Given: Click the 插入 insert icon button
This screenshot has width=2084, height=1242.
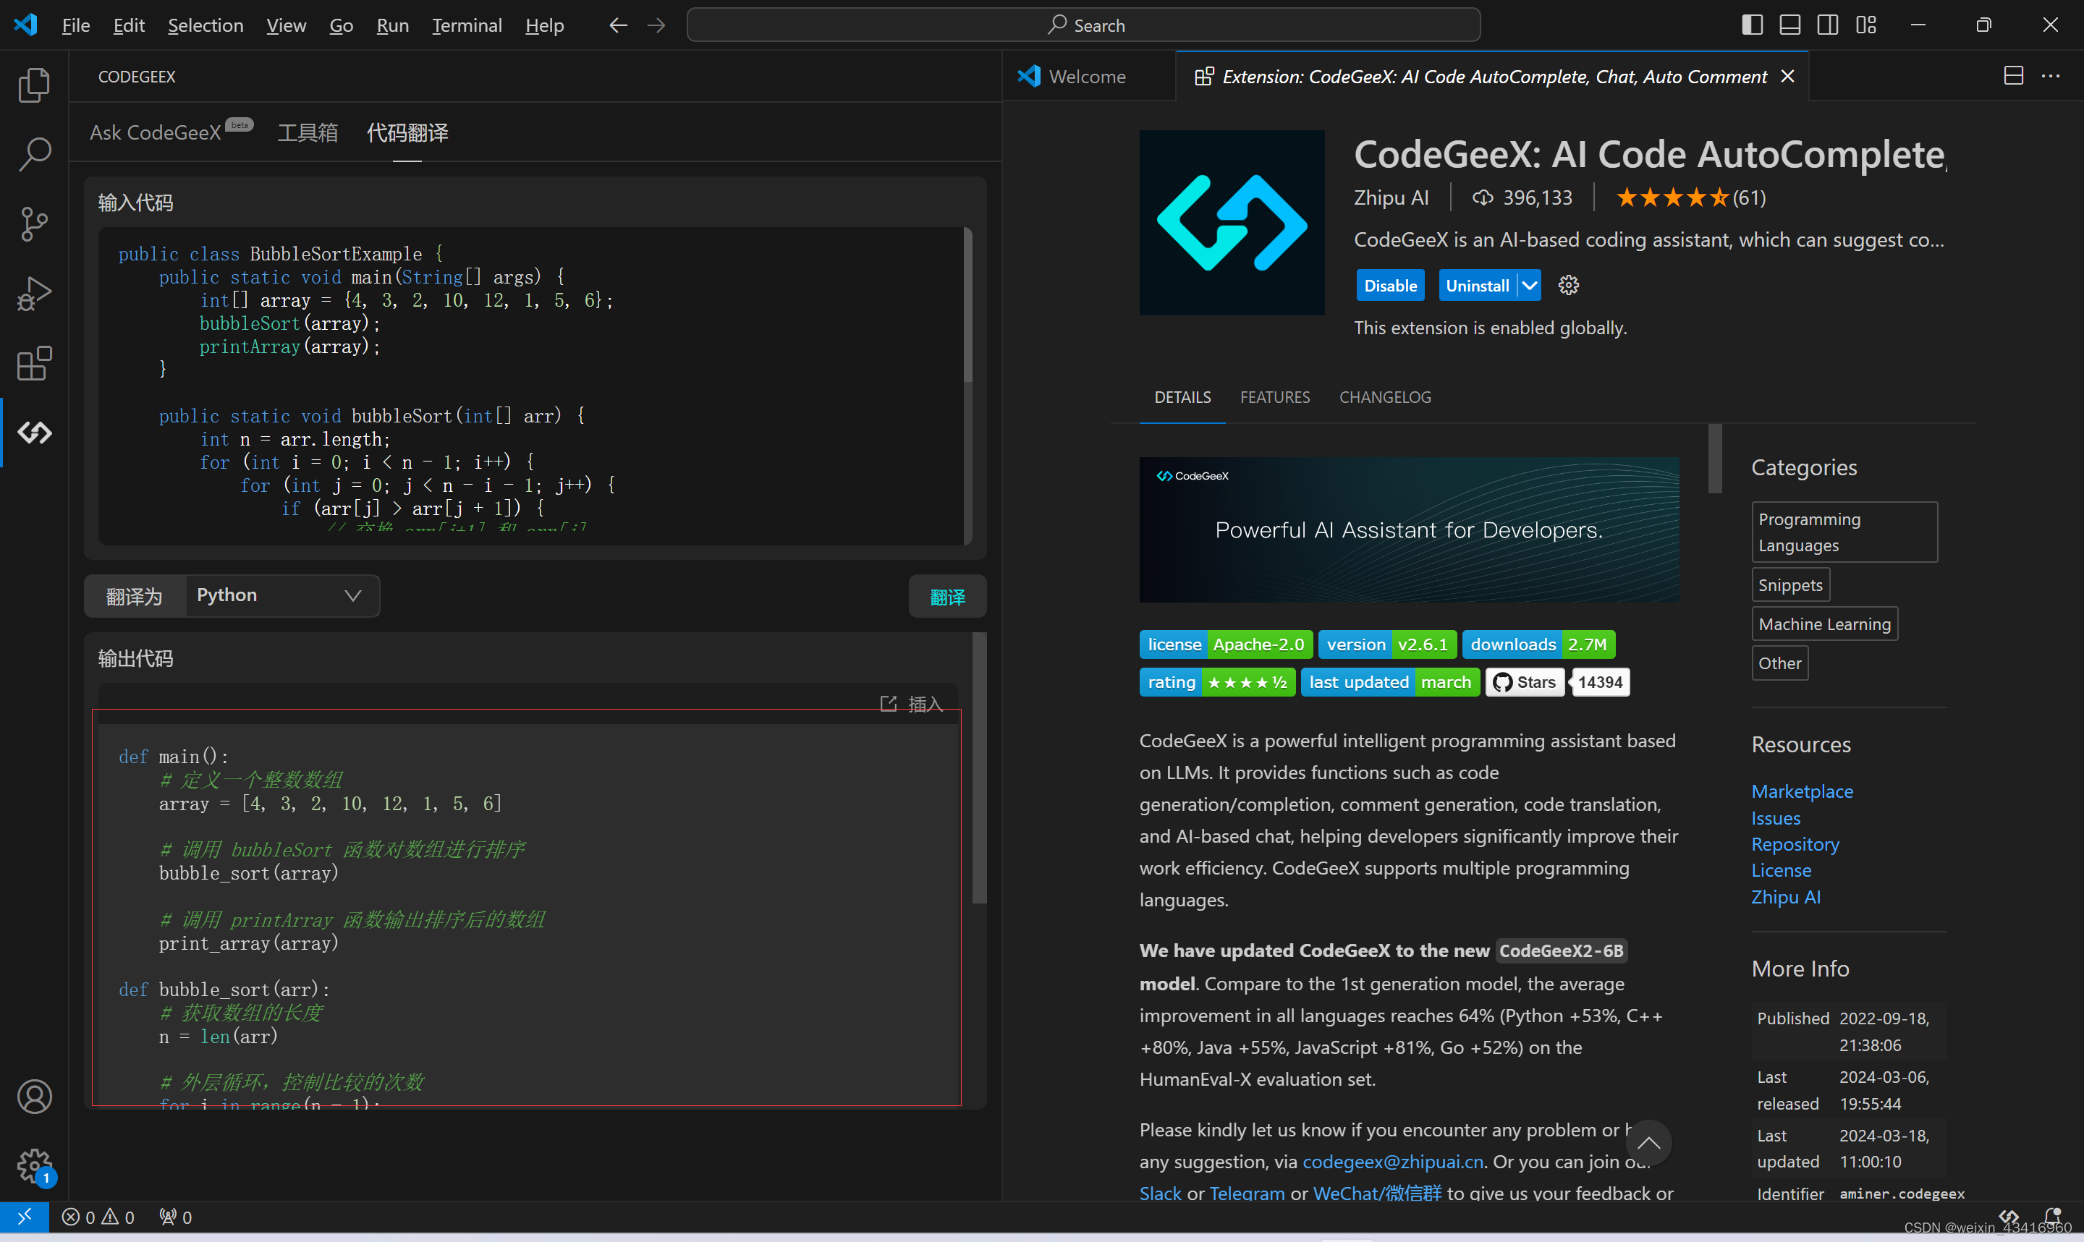Looking at the screenshot, I should (x=912, y=704).
